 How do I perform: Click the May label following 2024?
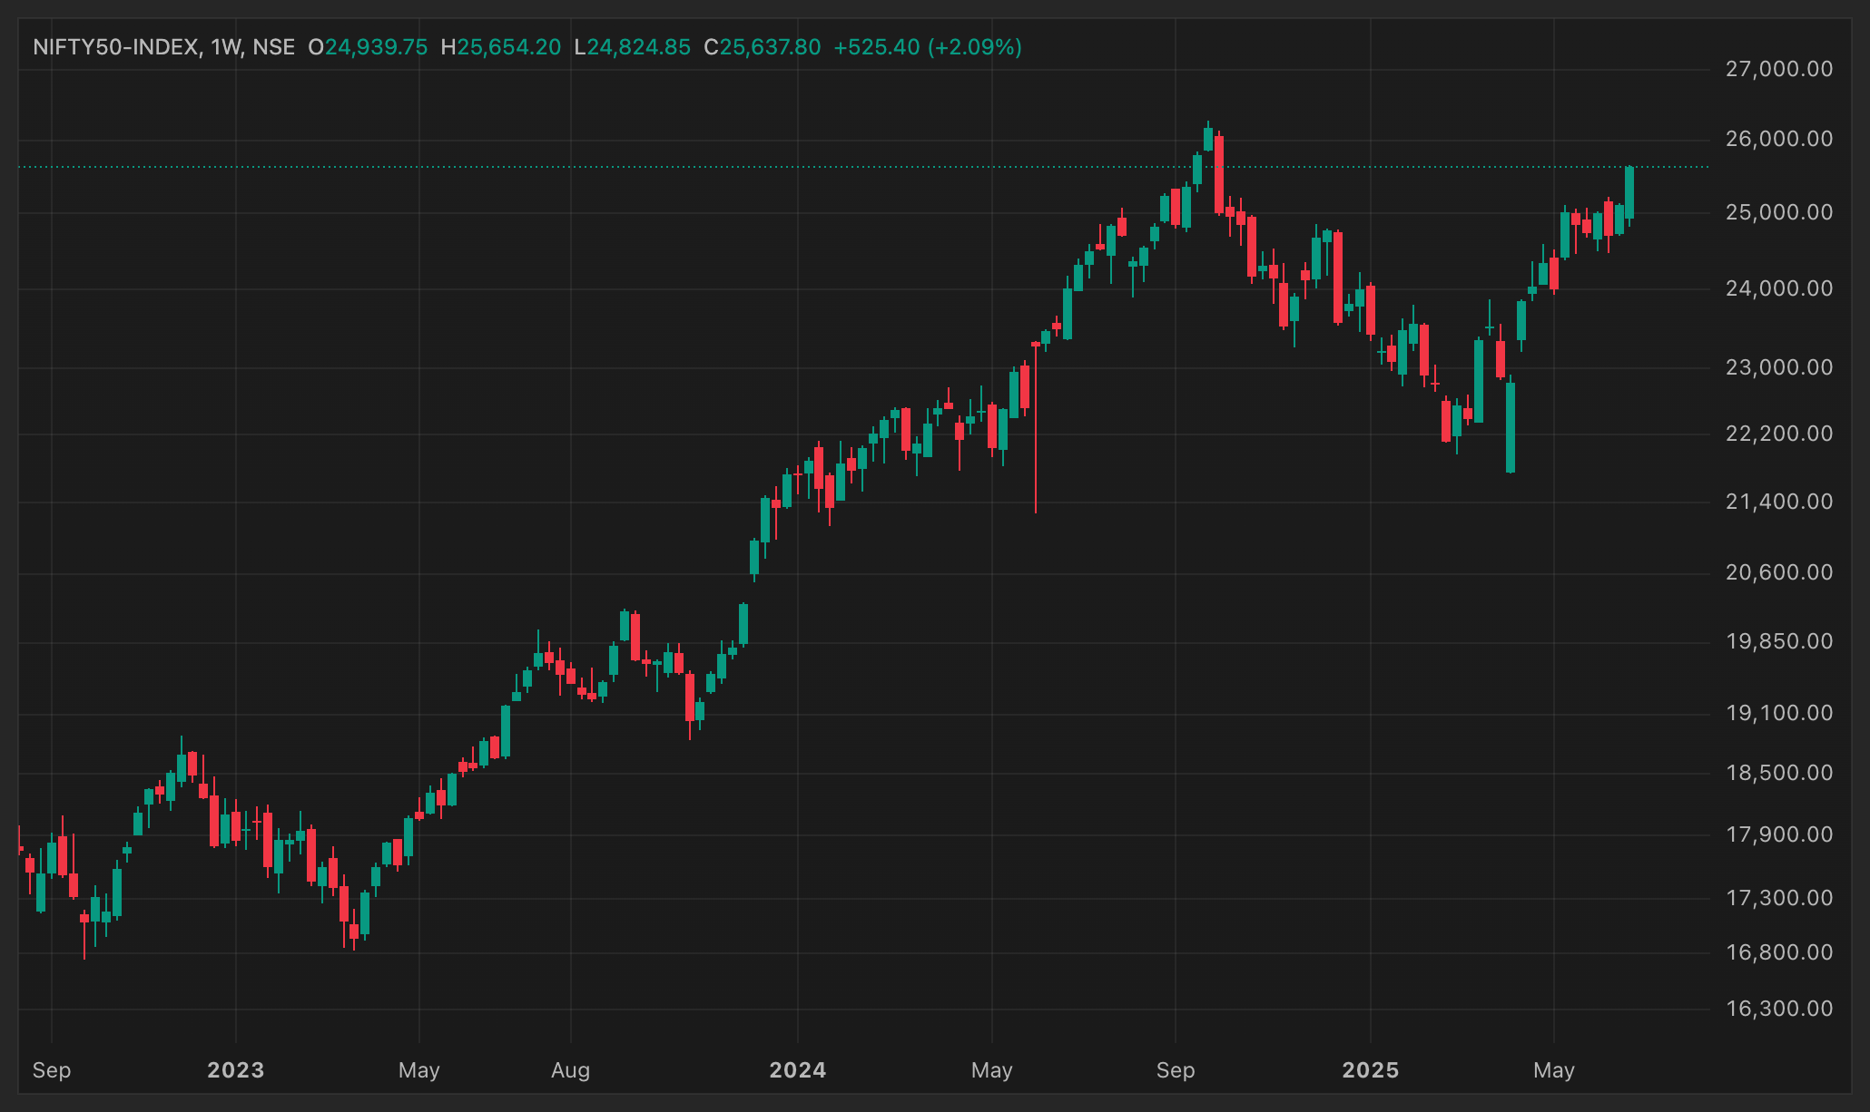click(x=992, y=1070)
